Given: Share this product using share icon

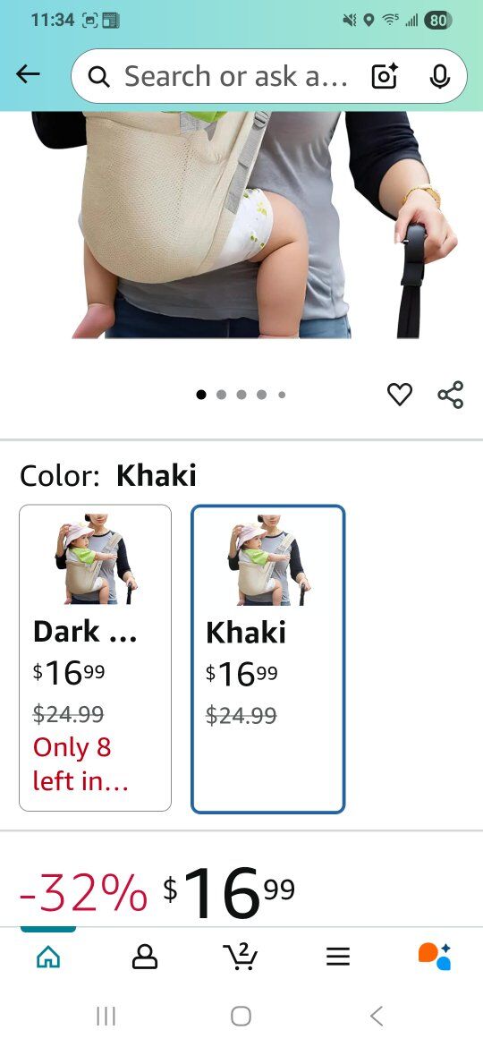Looking at the screenshot, I should point(450,395).
